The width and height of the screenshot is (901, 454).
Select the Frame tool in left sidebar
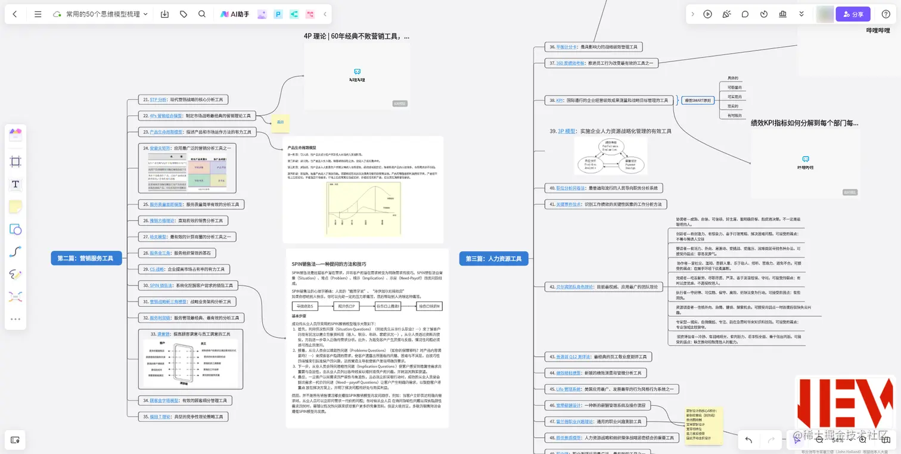(15, 161)
